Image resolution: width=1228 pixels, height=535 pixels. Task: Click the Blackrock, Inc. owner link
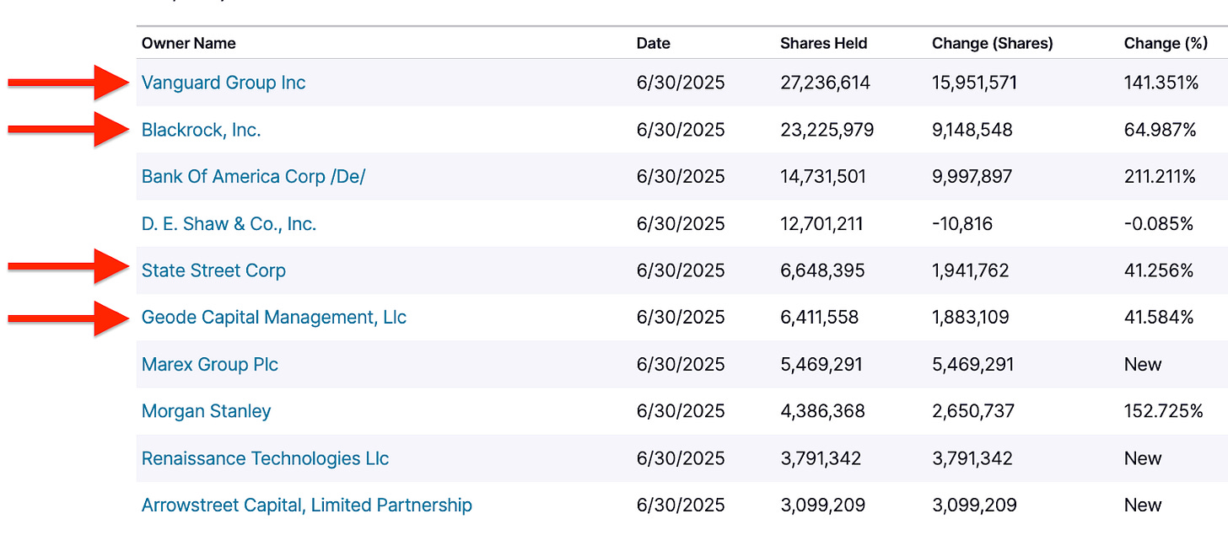pyautogui.click(x=201, y=130)
